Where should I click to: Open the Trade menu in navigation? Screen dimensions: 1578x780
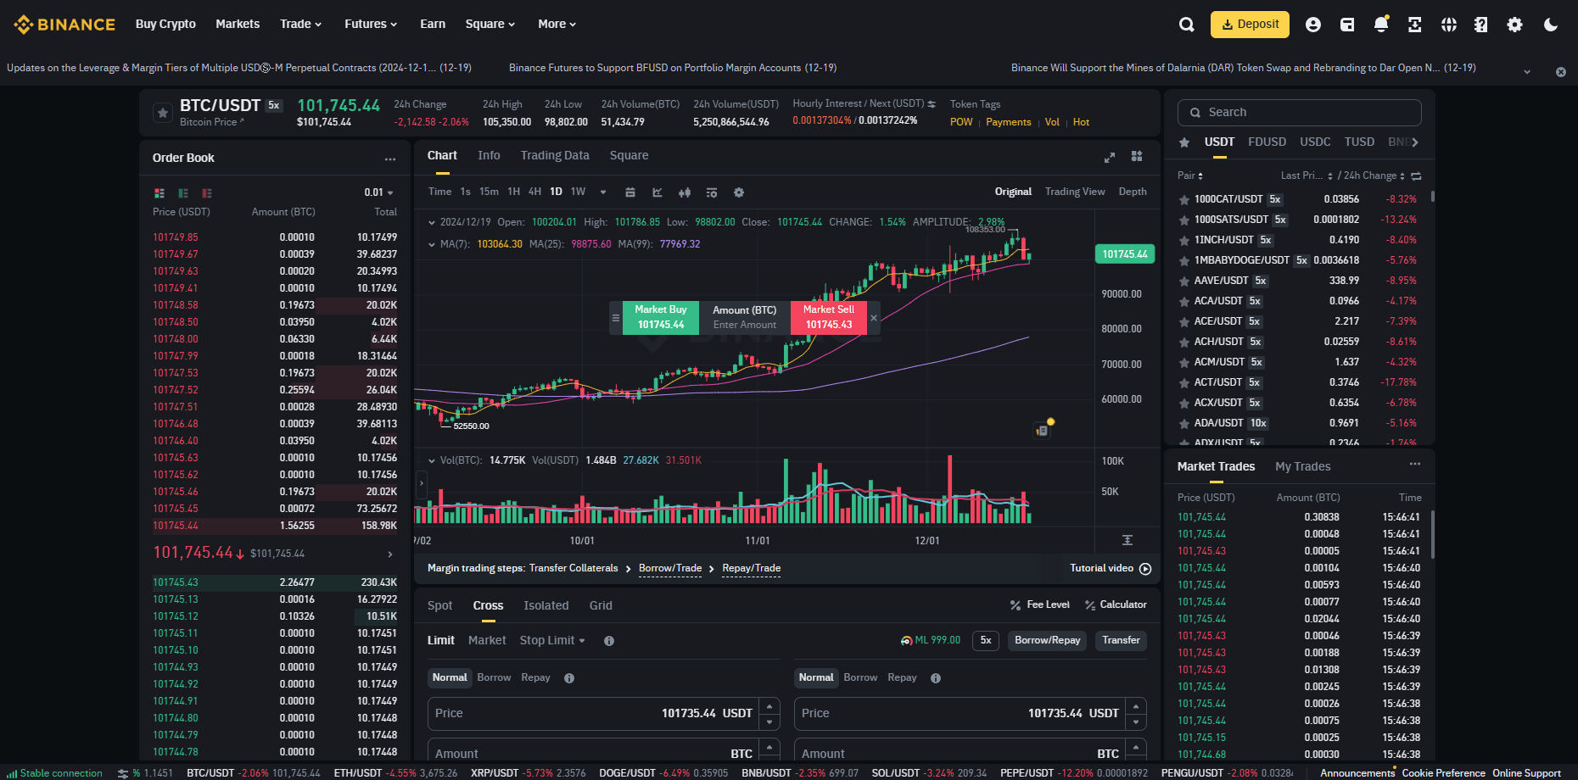(301, 24)
